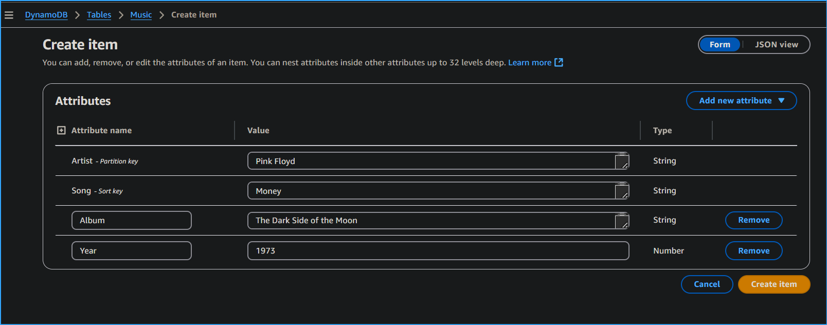The image size is (827, 325).
Task: Click the Create item page heading
Action: pos(80,45)
